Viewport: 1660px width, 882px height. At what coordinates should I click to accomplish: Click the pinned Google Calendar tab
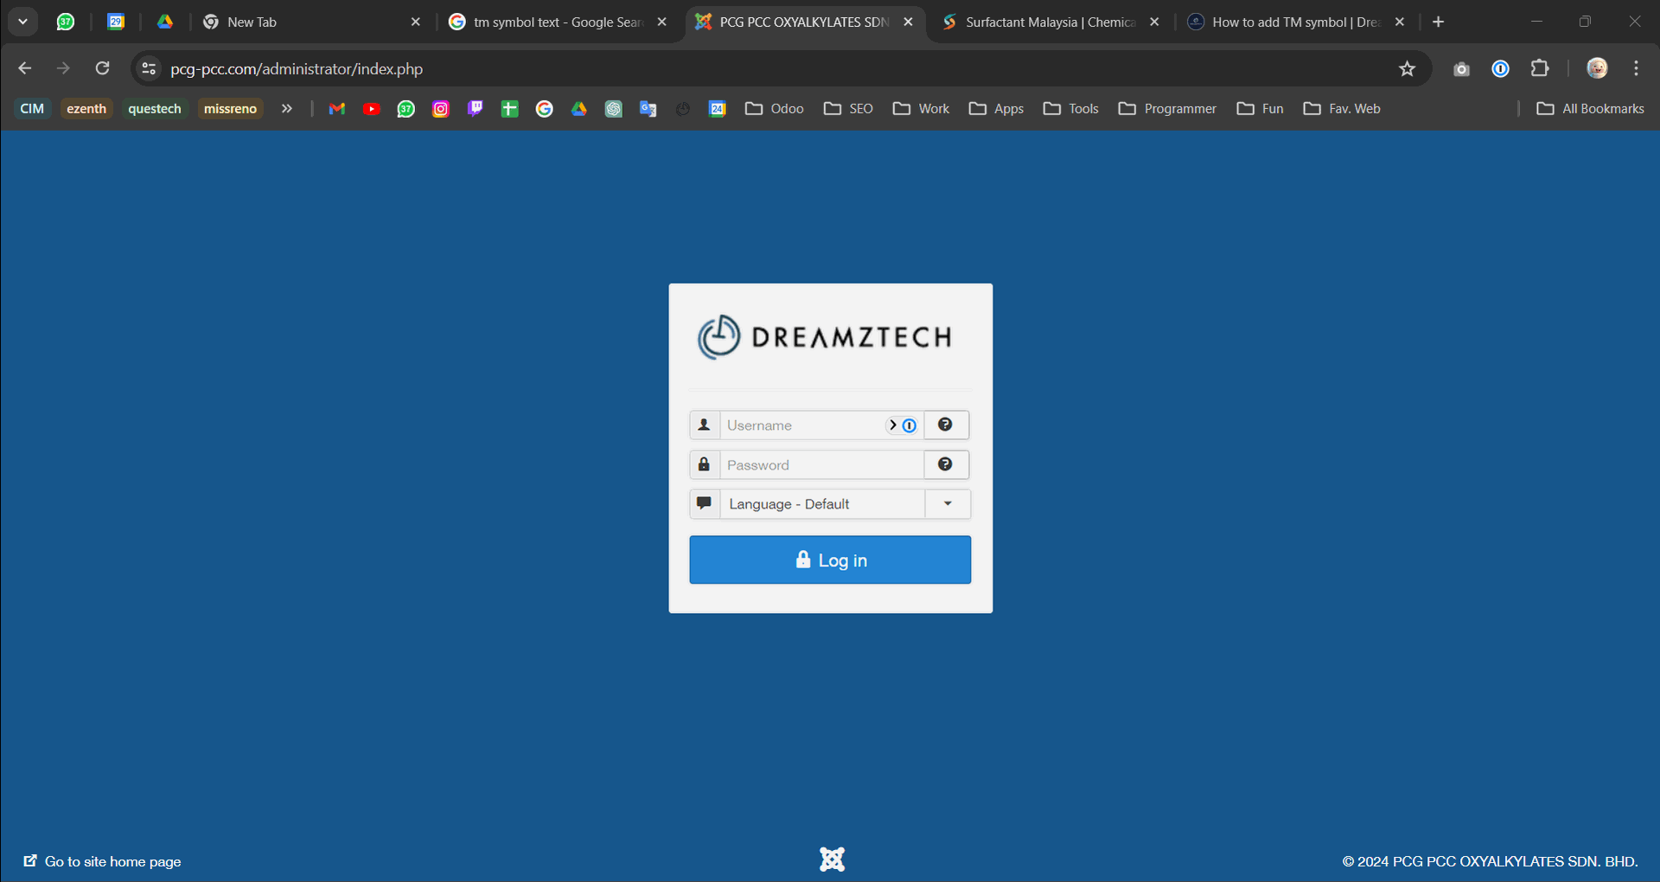tap(116, 22)
